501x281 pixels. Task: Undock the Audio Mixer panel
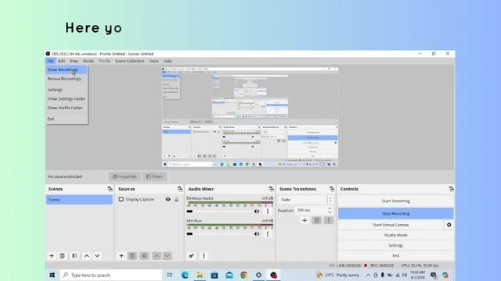[x=272, y=189]
